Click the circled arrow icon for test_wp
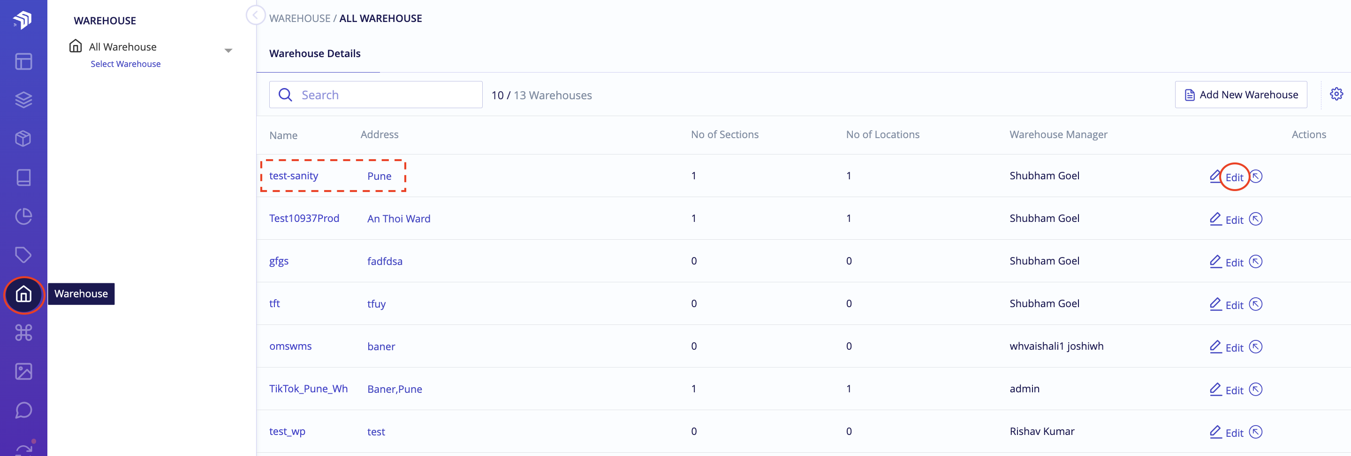Viewport: 1351px width, 456px height. pos(1256,432)
